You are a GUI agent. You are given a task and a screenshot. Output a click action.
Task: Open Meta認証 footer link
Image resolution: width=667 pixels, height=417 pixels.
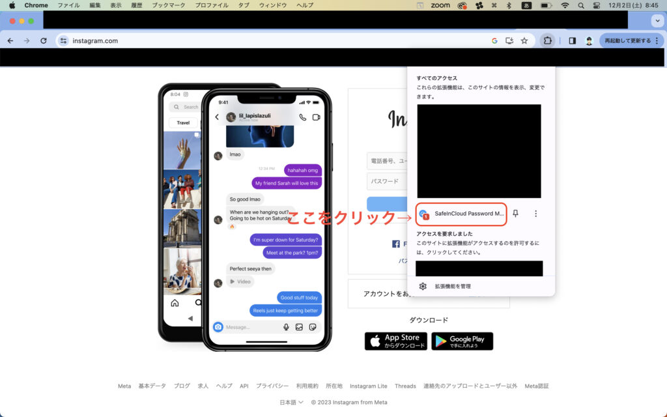537,386
